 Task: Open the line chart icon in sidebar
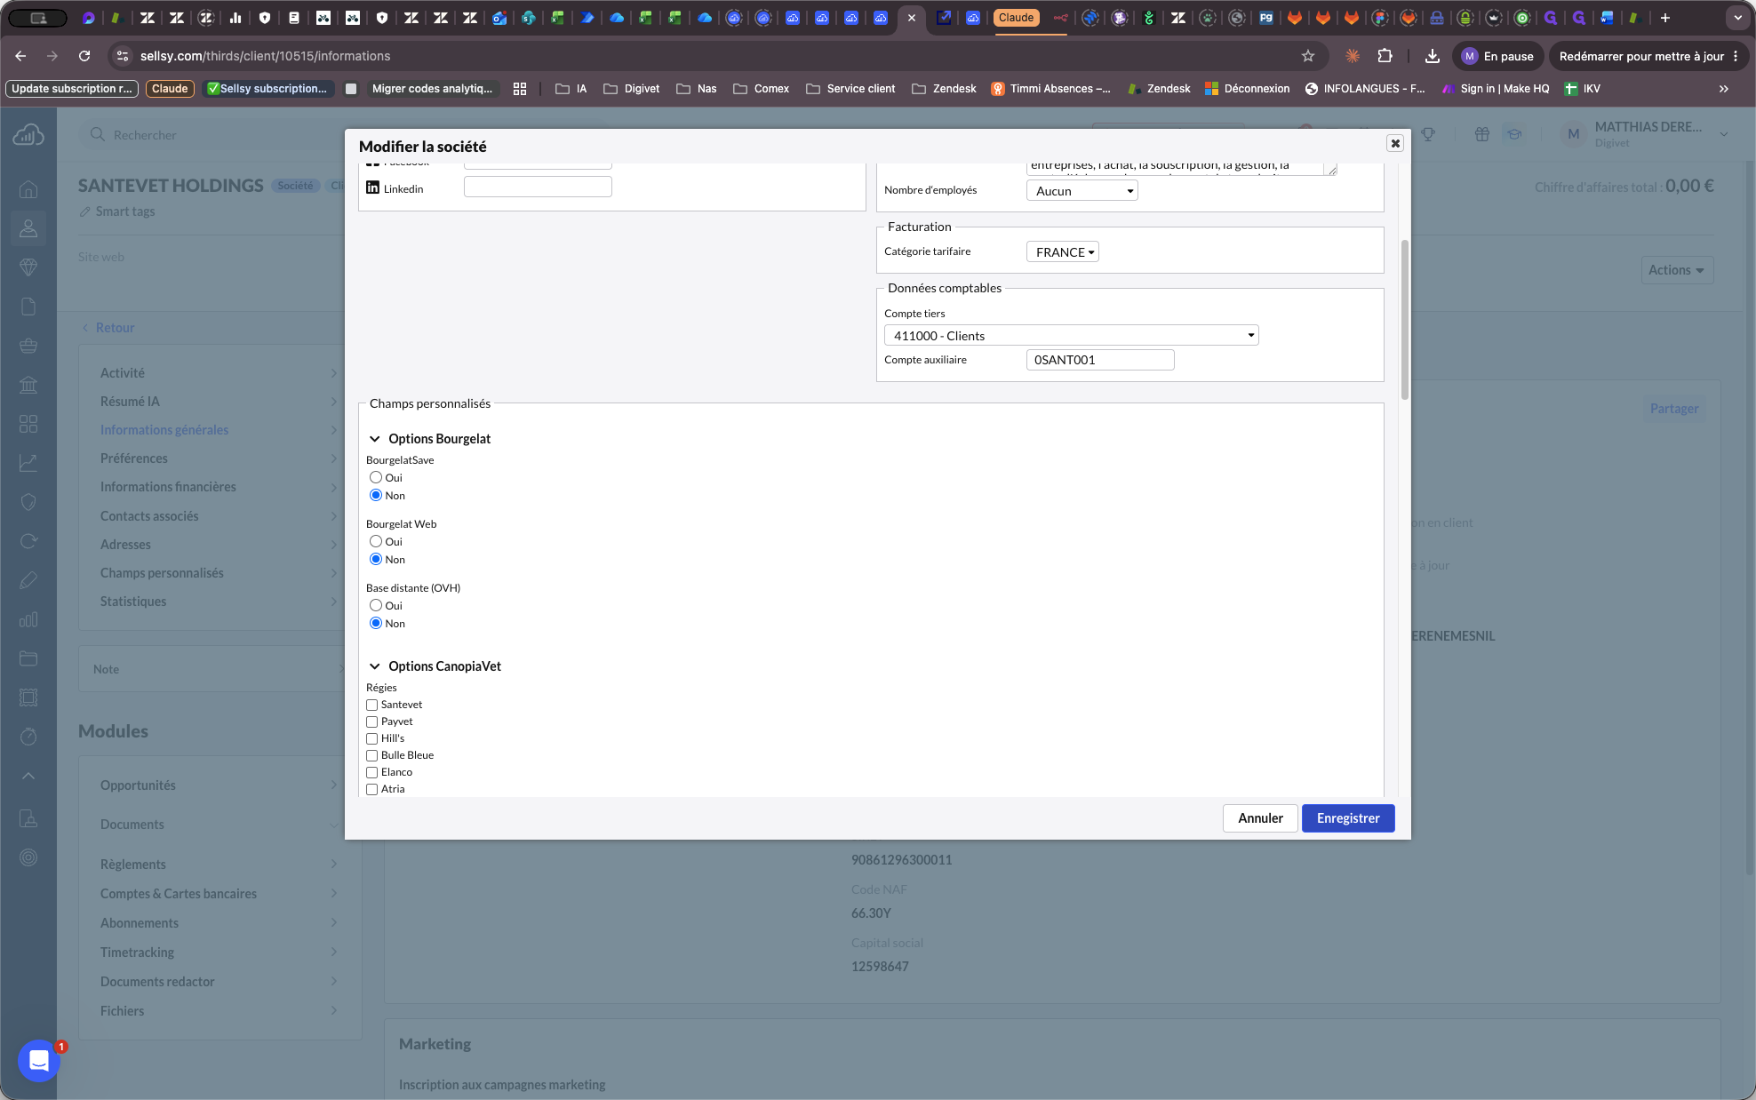tap(28, 463)
